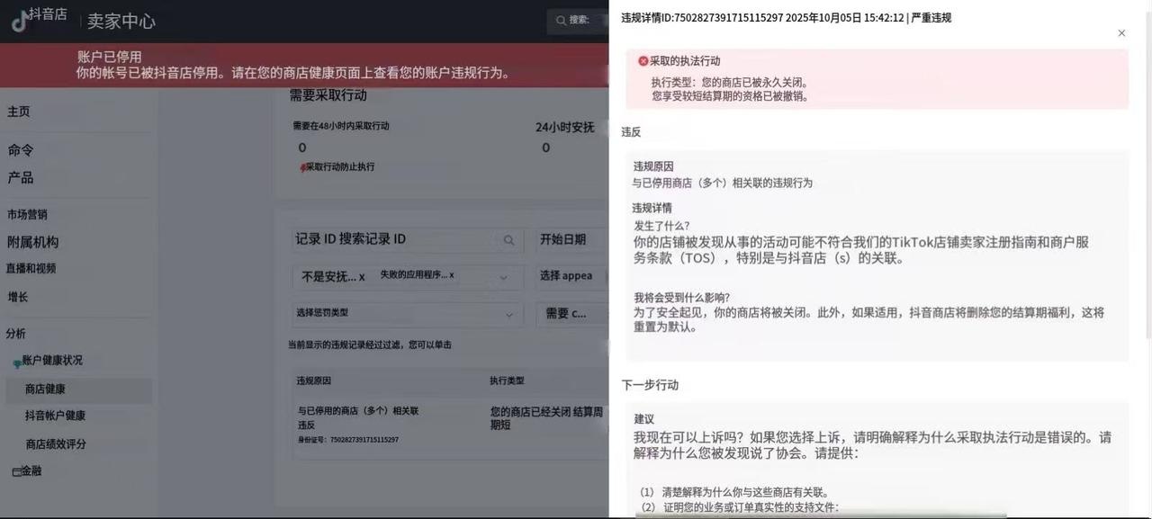Select 抖音帐户健康 in the sidebar

[x=56, y=416]
